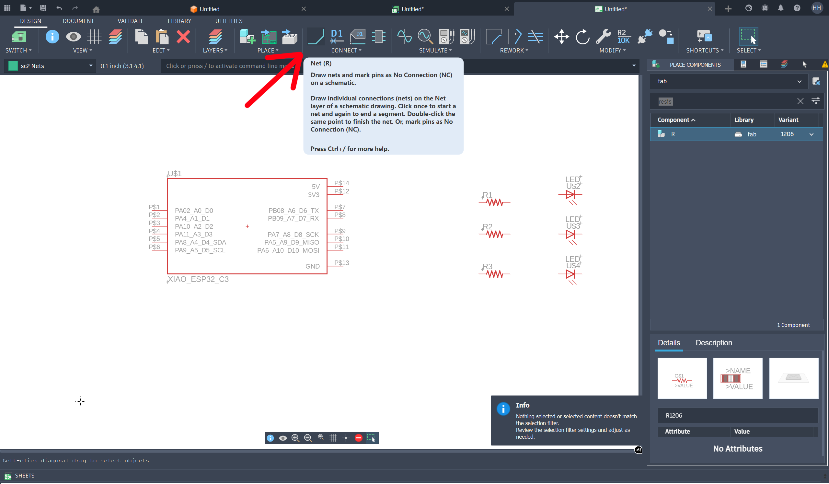829x484 pixels.
Task: Open the Grid settings icon
Action: pyautogui.click(x=94, y=36)
